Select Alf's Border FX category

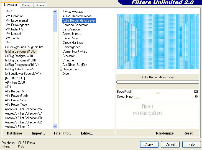[x=15, y=91]
